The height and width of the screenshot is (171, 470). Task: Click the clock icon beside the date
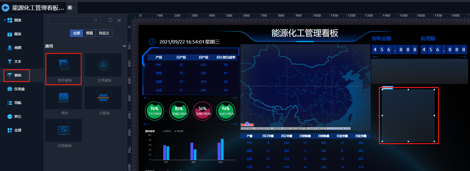click(x=152, y=42)
